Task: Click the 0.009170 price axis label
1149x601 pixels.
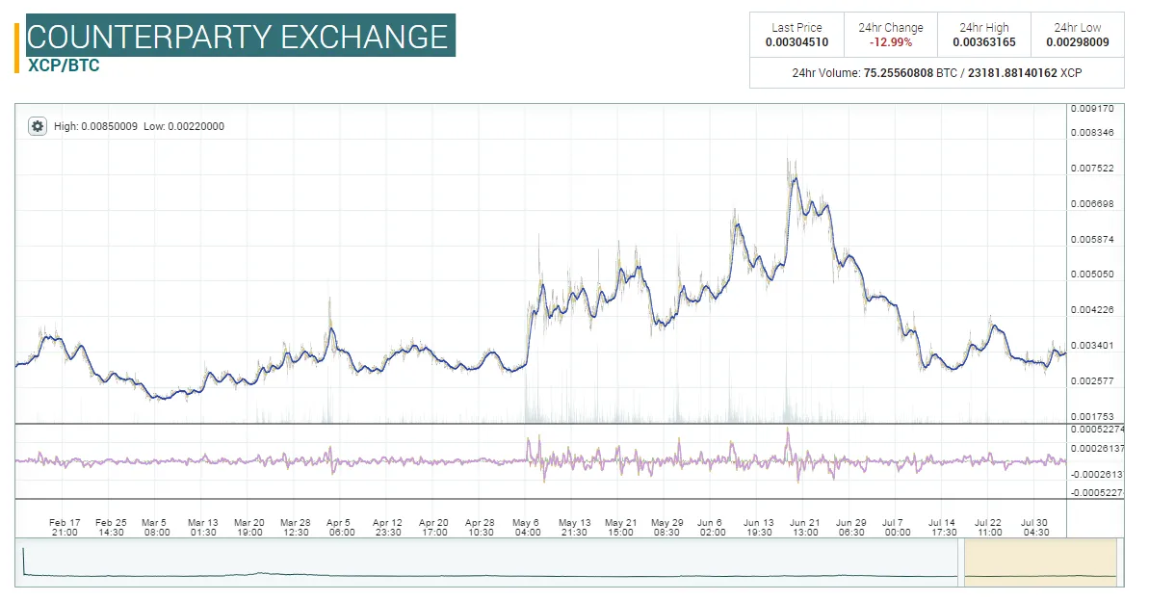Action: point(1092,109)
